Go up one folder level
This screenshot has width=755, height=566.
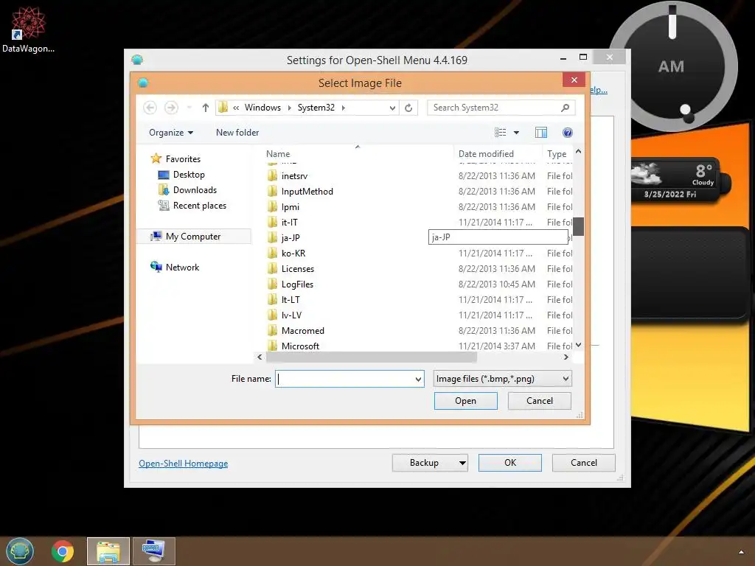tap(206, 108)
